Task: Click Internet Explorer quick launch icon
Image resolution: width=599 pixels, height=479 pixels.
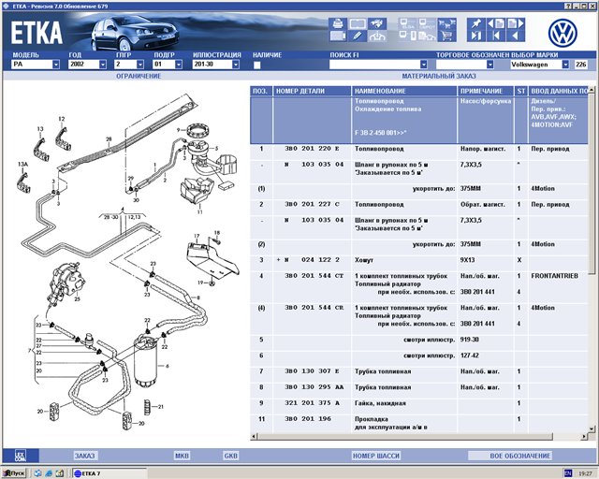Action: (x=49, y=473)
